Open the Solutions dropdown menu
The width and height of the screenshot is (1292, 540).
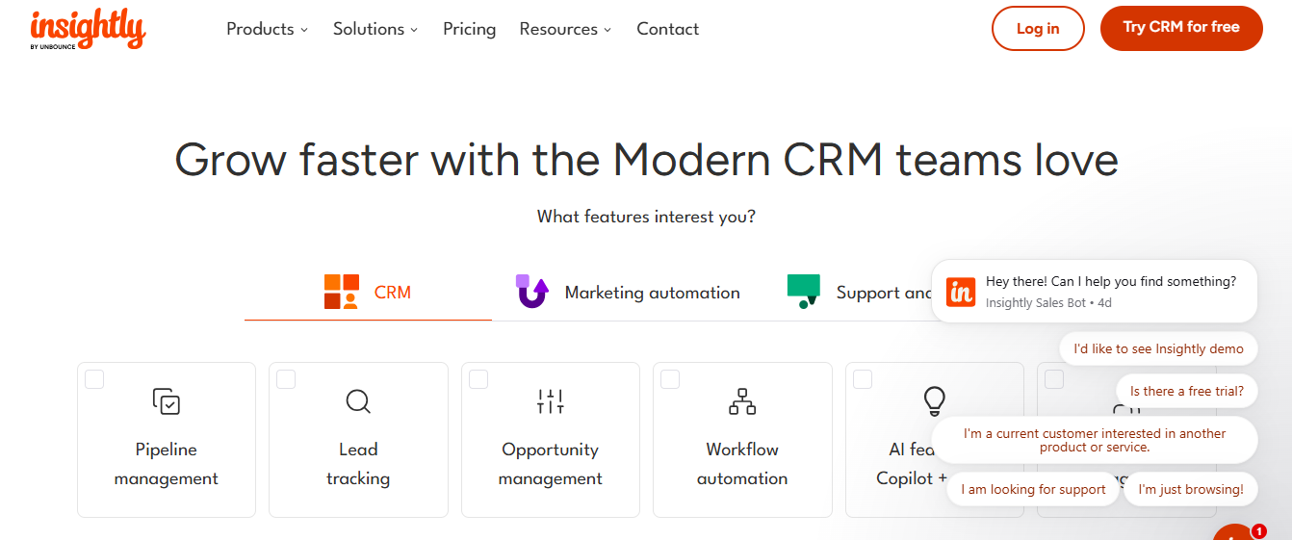(x=375, y=29)
